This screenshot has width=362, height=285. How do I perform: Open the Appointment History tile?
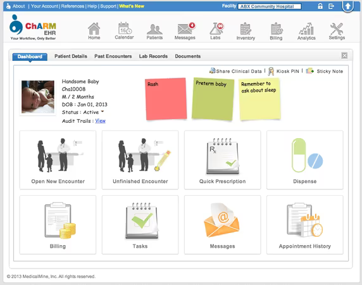[x=305, y=225]
